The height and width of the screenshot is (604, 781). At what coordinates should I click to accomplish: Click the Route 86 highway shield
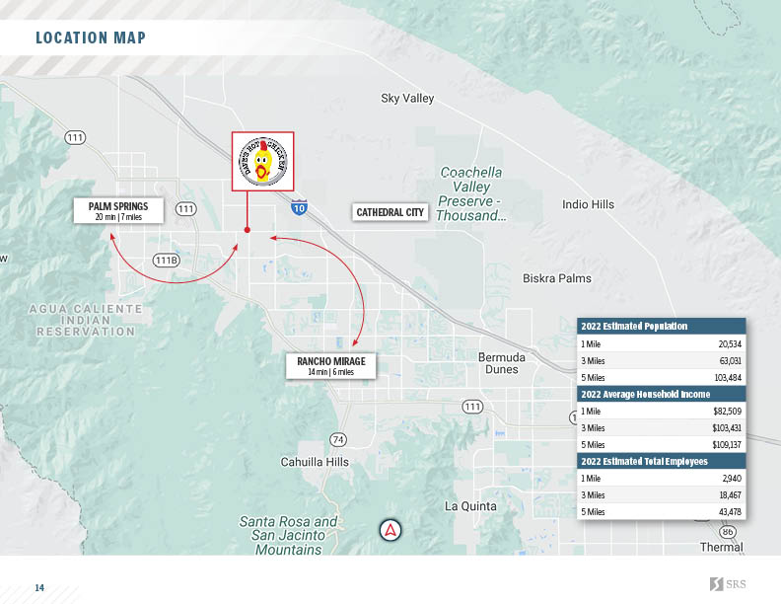point(728,532)
